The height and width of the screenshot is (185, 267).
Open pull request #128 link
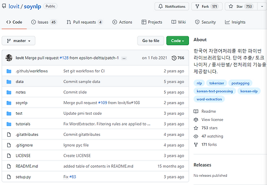click(64, 58)
